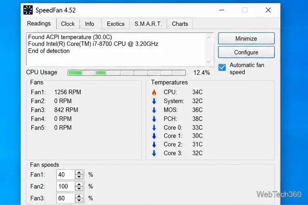Click the Fan2 0 RPM reading
The width and height of the screenshot is (308, 205).
click(x=63, y=101)
